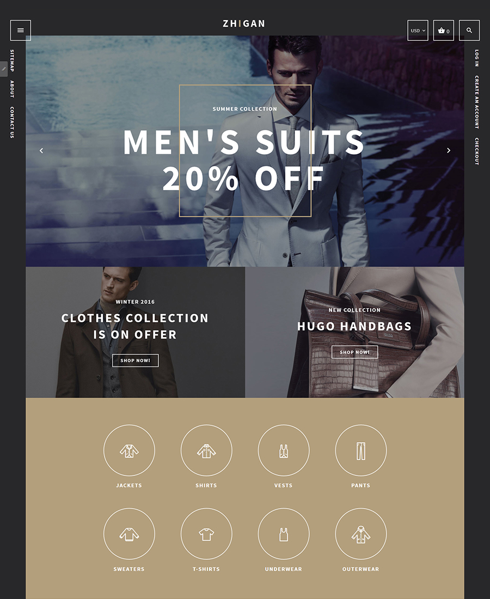Open the Underwear category icon
Screen dimensions: 490x599
(x=284, y=534)
